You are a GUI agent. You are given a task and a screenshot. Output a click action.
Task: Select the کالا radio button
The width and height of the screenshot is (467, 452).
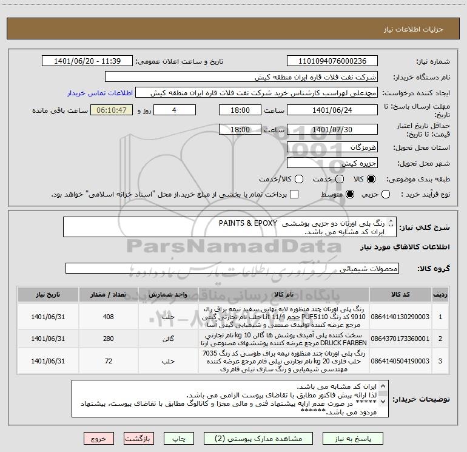(371, 180)
